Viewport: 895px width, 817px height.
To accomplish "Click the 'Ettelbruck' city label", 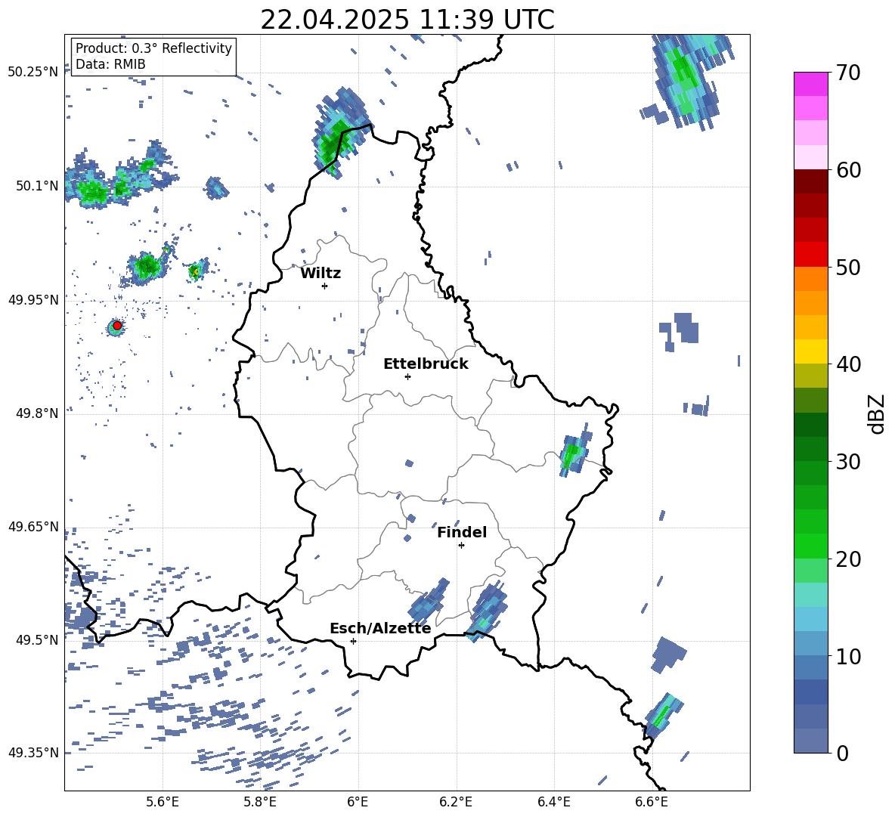I will (426, 364).
